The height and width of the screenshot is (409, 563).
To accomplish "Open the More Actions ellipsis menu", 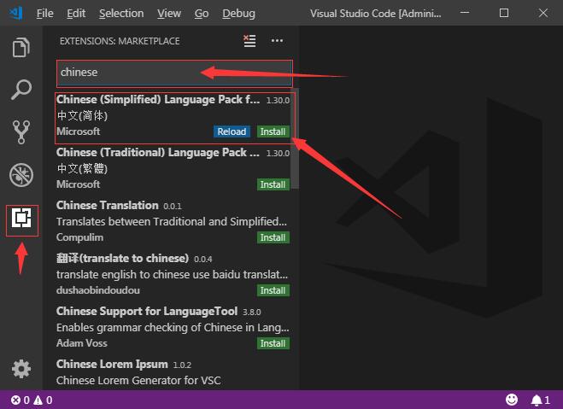I will point(277,40).
